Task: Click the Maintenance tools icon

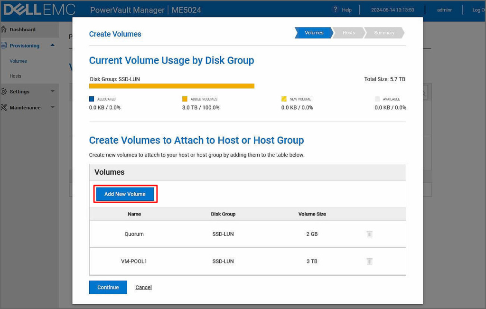Action: point(4,107)
